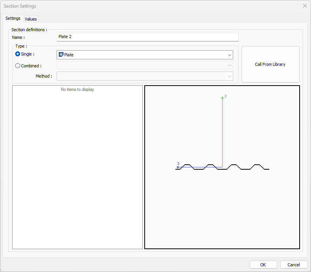This screenshot has width=311, height=272.
Task: Close the Section Settings dialog window
Action: (x=305, y=6)
